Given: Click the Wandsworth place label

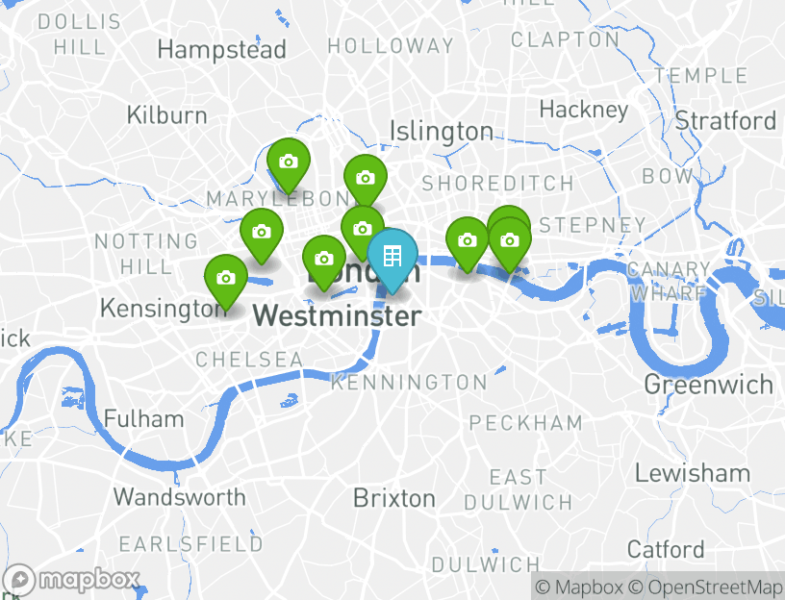Looking at the screenshot, I should click(180, 497).
